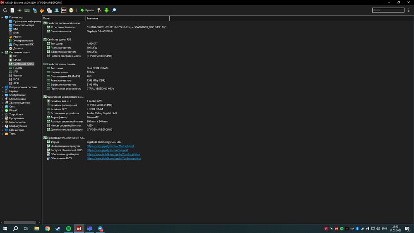The height and width of the screenshot is (233, 414).
Task: Open the OSD panel icon
Action: pos(64,10)
